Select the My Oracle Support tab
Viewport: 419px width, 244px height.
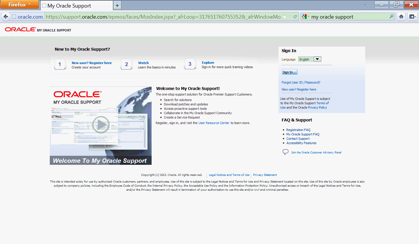point(77,6)
